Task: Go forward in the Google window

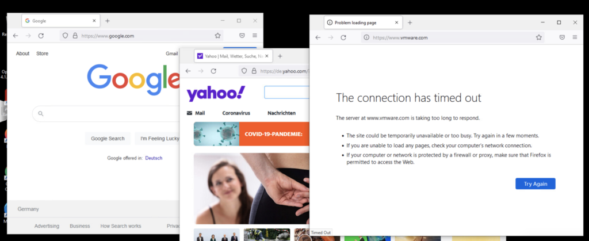Action: click(28, 36)
